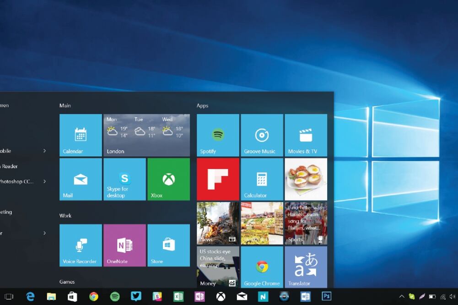
Task: Open the Store tile
Action: [x=168, y=245]
